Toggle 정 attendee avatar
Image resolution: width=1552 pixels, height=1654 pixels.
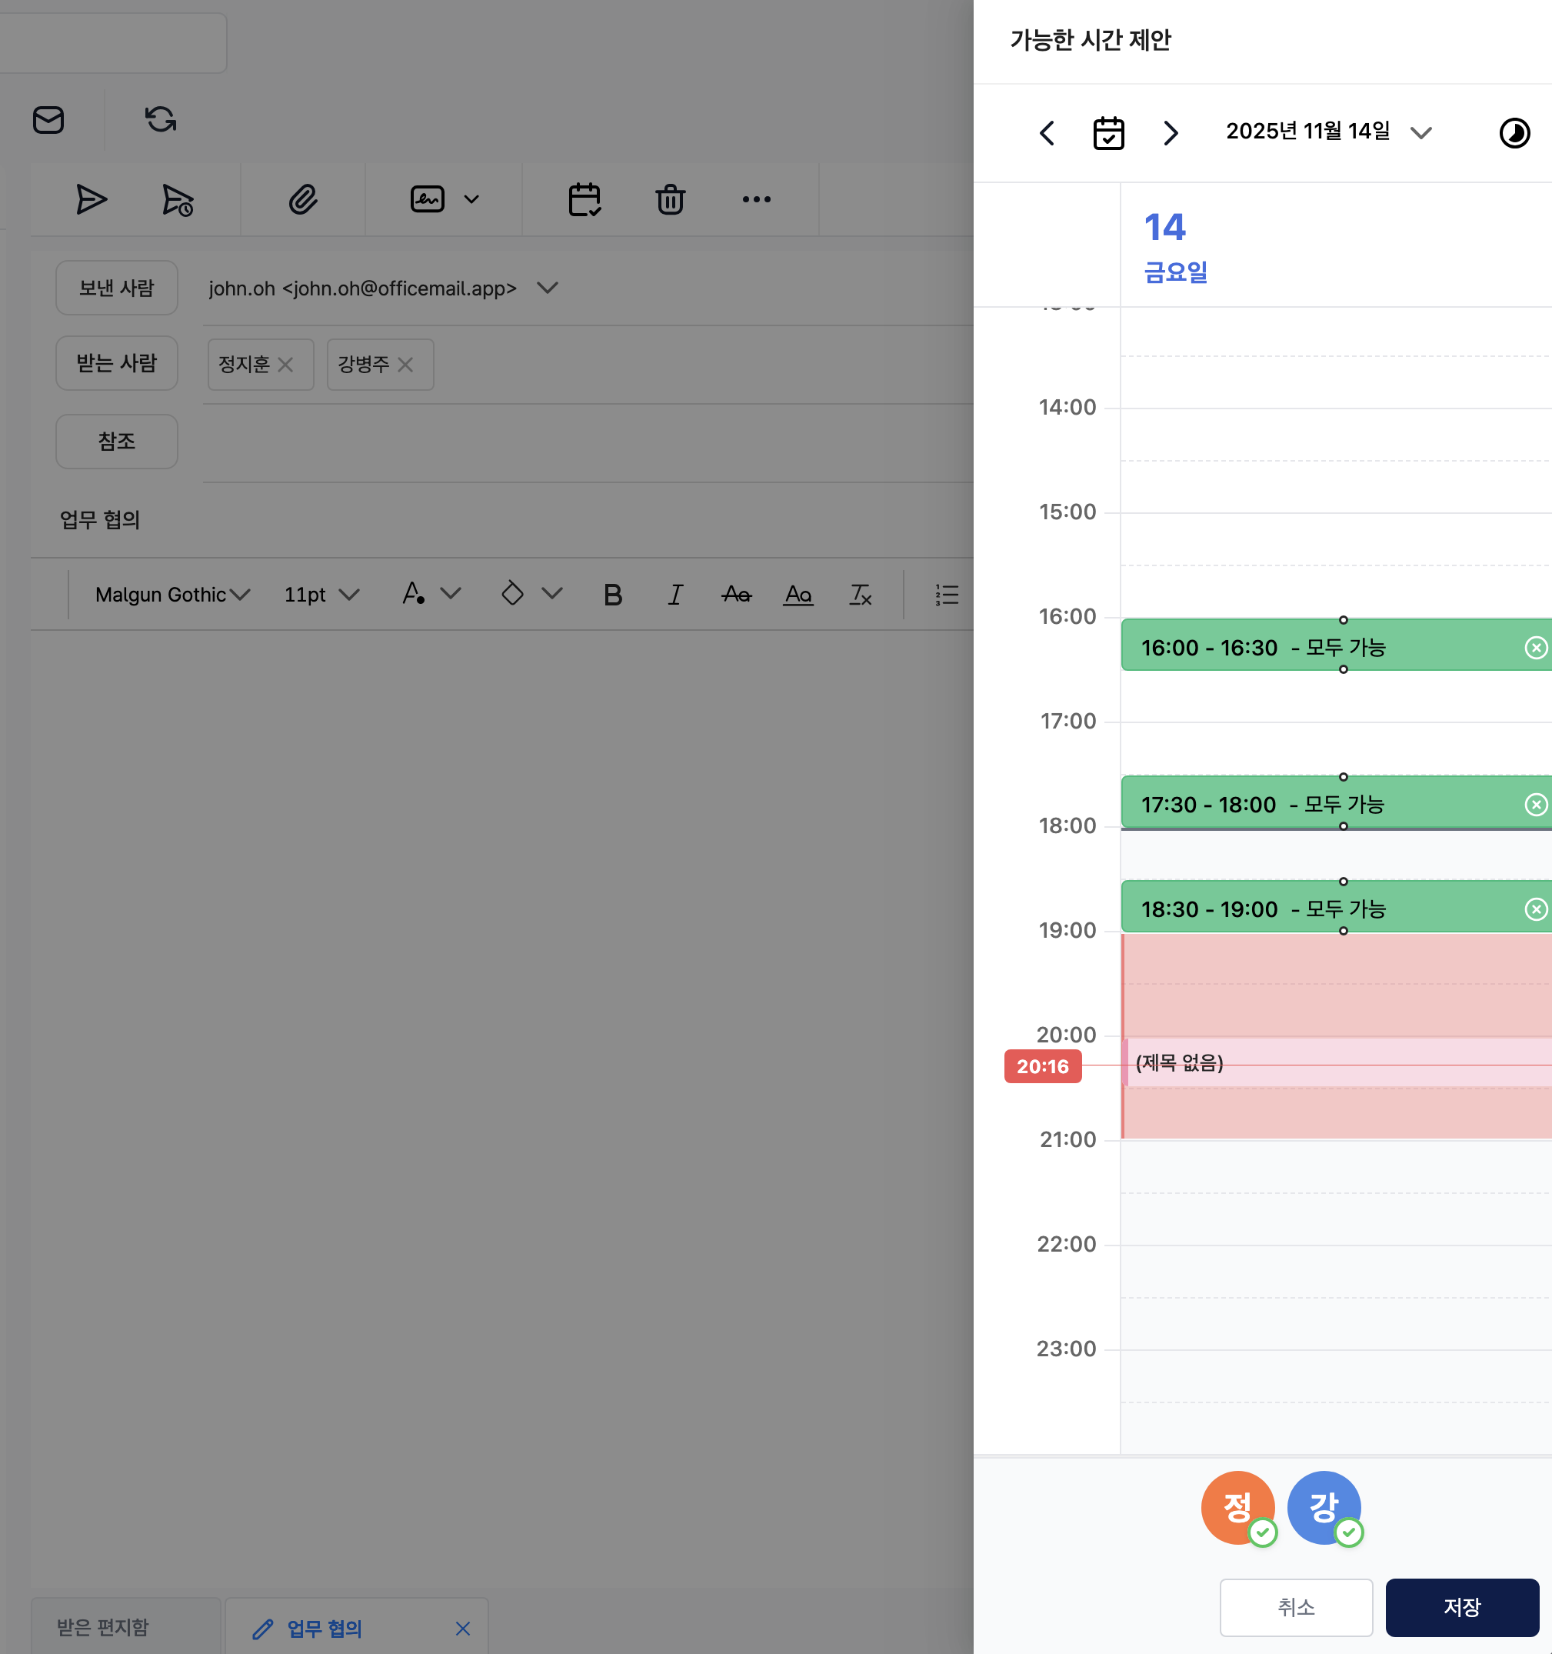(x=1237, y=1507)
